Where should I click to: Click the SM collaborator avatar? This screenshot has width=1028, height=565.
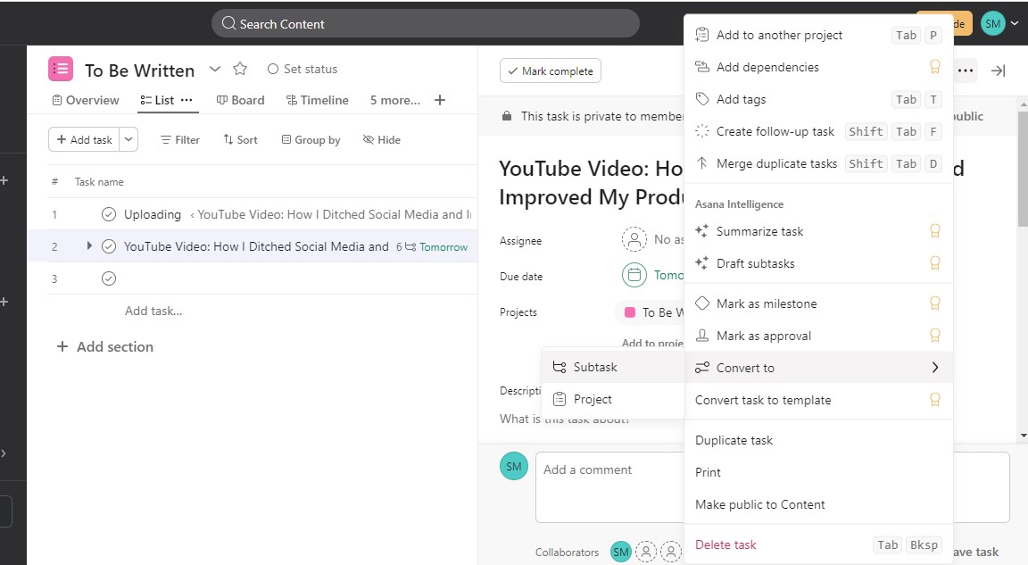point(620,552)
